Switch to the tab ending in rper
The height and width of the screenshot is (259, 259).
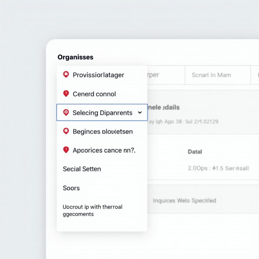point(166,75)
